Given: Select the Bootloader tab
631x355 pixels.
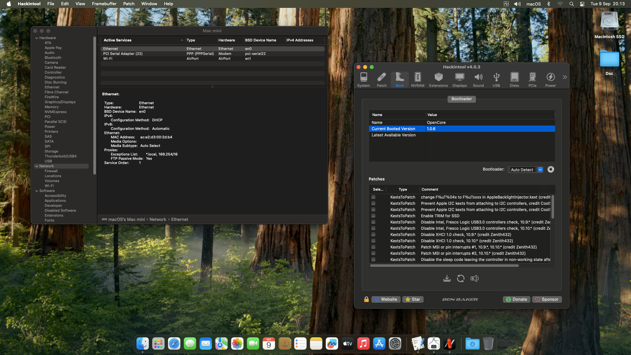Looking at the screenshot, I should [461, 99].
